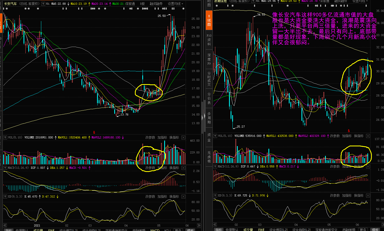
Task: Close the left MACD indicator panel
Action: click(183, 168)
